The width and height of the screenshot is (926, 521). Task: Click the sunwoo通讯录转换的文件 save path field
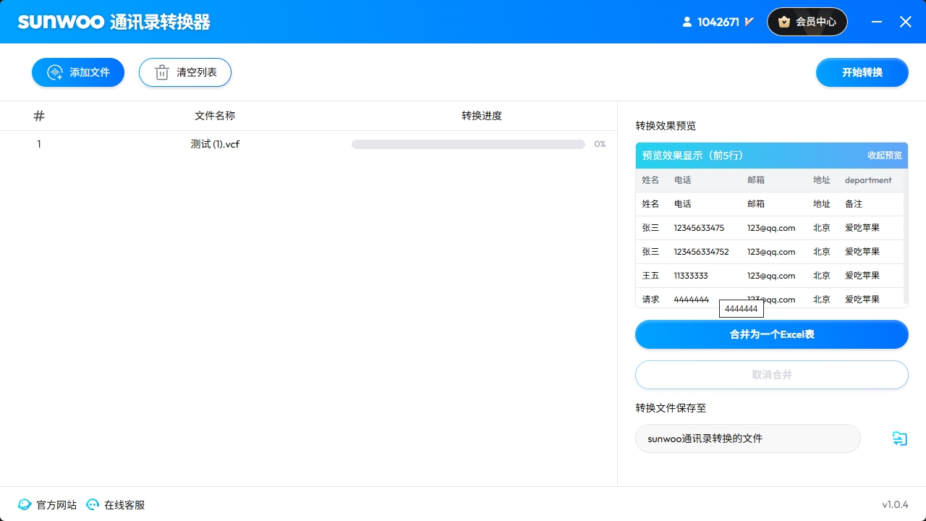[x=748, y=439]
